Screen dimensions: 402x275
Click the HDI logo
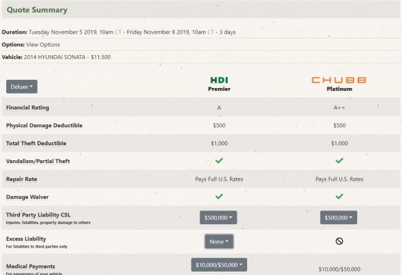click(x=219, y=80)
